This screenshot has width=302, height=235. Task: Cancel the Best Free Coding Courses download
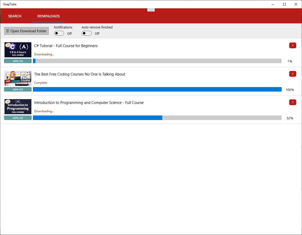click(292, 74)
